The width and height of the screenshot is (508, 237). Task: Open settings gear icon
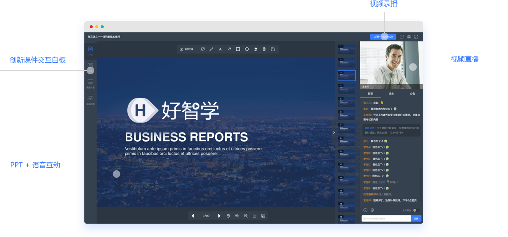[x=409, y=37]
